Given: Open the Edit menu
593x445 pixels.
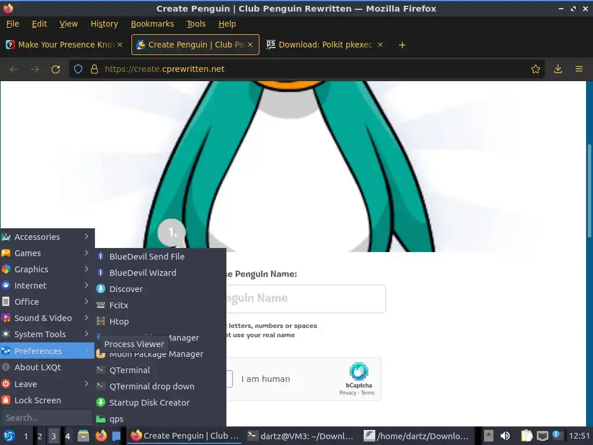Looking at the screenshot, I should point(39,24).
